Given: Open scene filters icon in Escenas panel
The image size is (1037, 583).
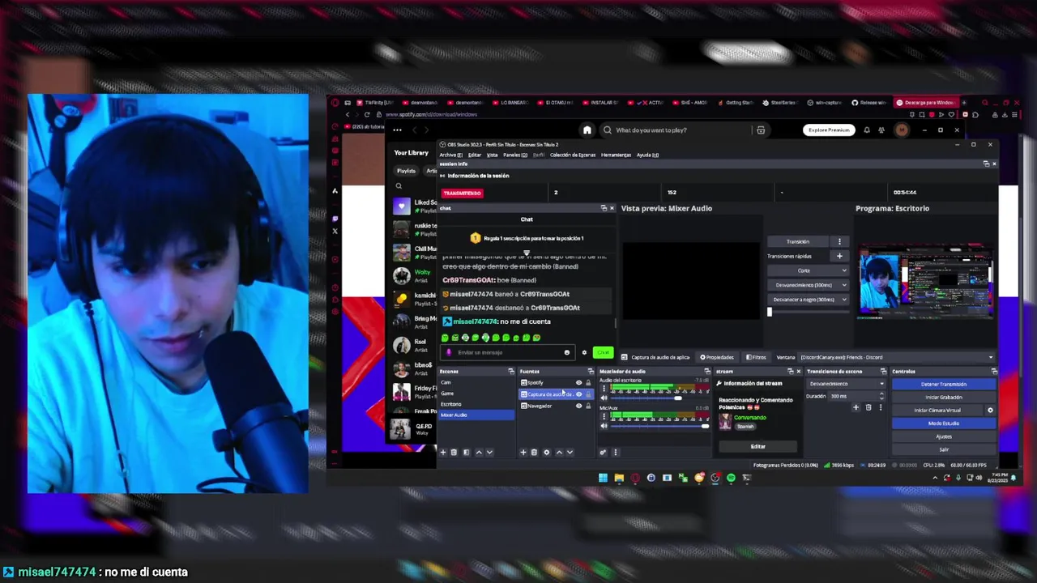Looking at the screenshot, I should [x=466, y=453].
